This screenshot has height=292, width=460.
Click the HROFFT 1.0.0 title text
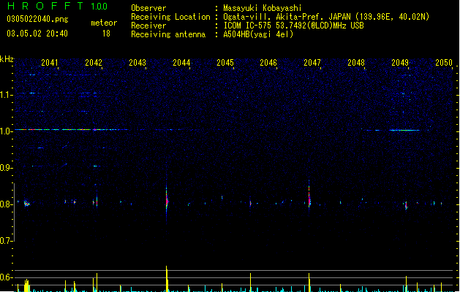click(58, 6)
